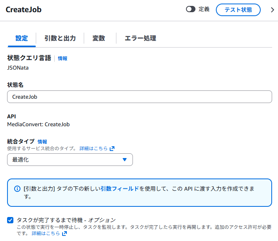Viewport: 278px width, 241px height.
Task: Open the 引数と出力 tab
Action: pyautogui.click(x=60, y=38)
